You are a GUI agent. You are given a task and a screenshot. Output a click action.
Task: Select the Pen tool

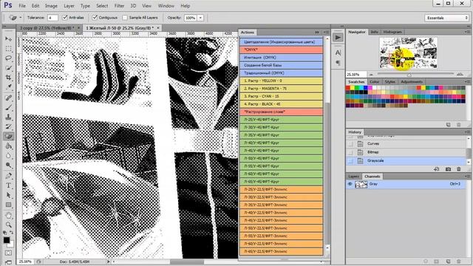coord(8,176)
